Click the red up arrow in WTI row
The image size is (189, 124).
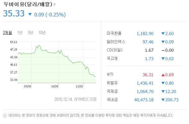click(x=163, y=75)
